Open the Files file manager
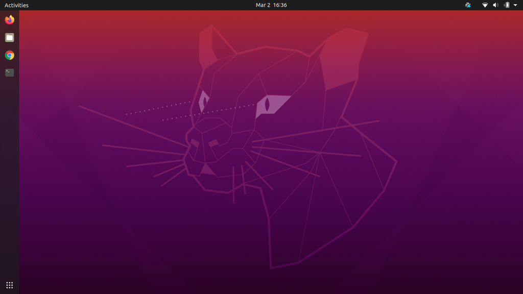 [8, 38]
